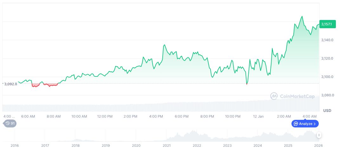340x149 pixels.
Task: Click the 3,080.0 price axis label
Action: click(x=327, y=95)
